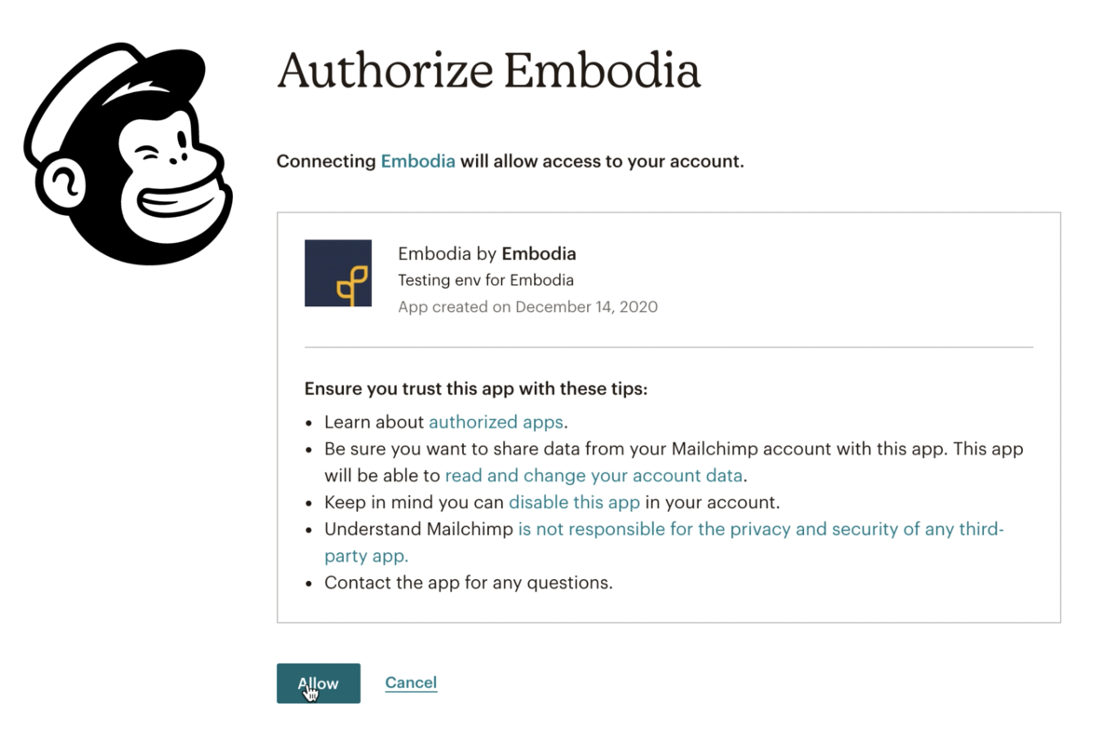Click the Learn about text
This screenshot has width=1118, height=729.
click(375, 422)
